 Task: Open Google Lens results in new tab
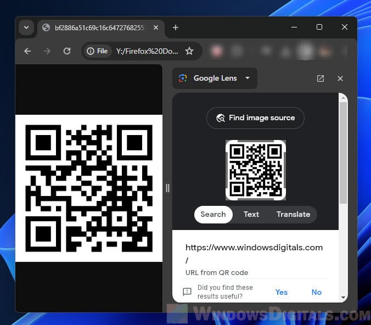321,79
